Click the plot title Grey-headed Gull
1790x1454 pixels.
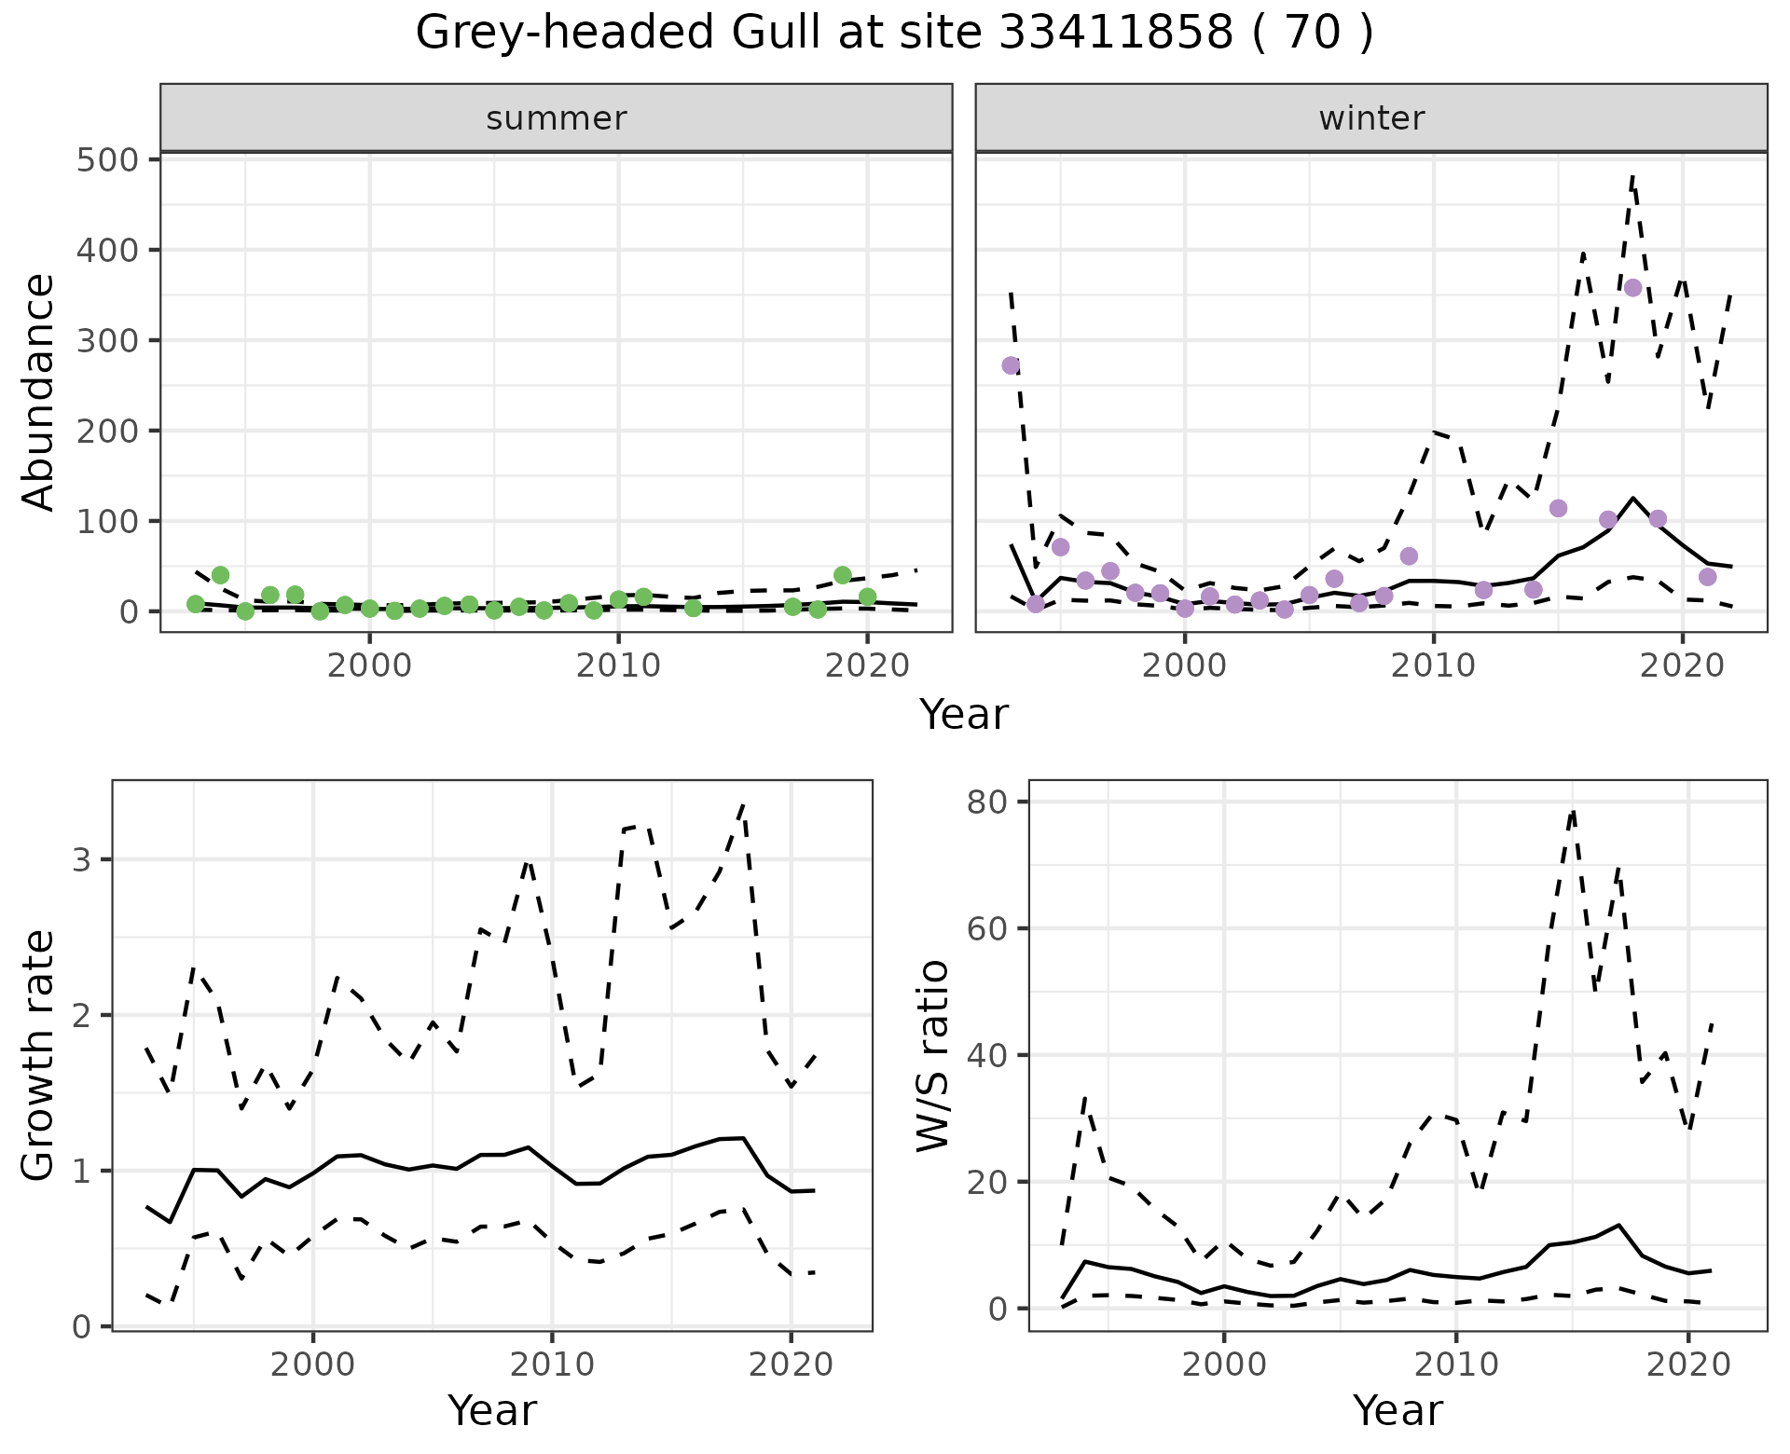click(x=894, y=34)
